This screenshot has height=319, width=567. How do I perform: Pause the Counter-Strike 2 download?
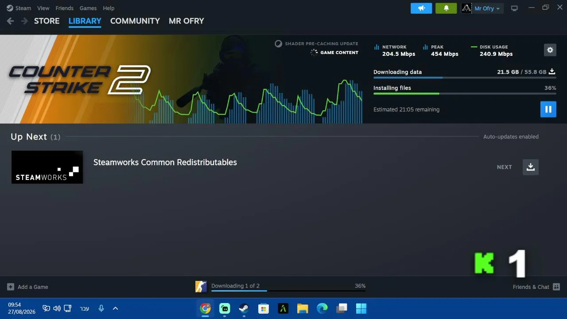[x=548, y=109]
